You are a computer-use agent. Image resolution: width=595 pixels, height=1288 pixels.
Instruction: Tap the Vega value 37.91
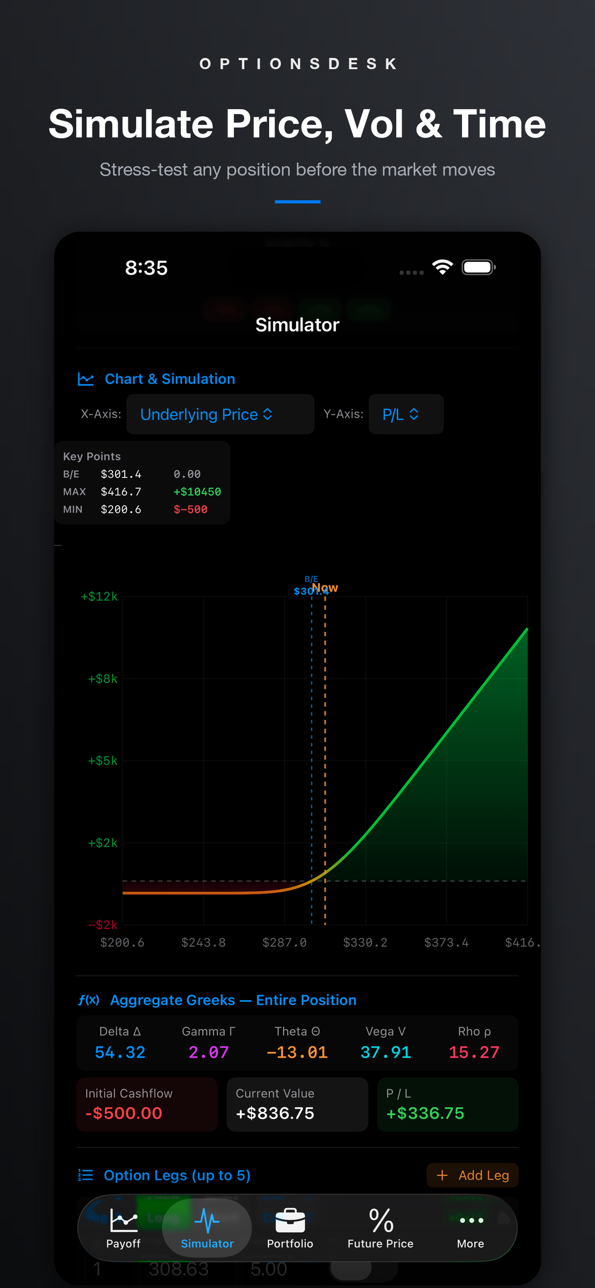(x=386, y=1052)
